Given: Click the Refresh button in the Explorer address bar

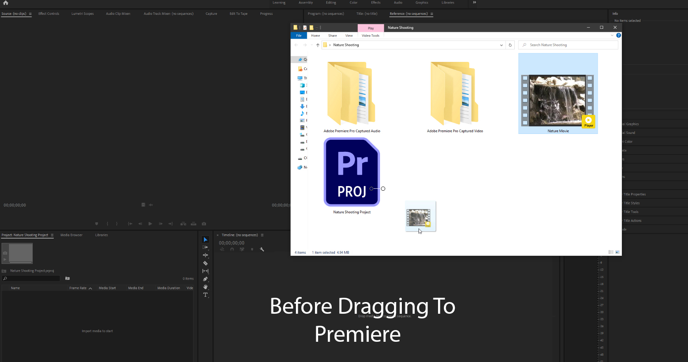Looking at the screenshot, I should (x=510, y=45).
